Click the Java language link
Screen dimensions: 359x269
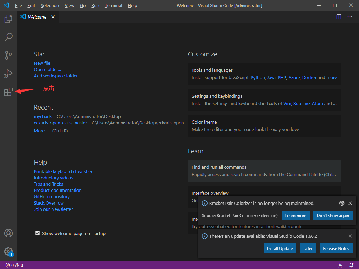271,77
